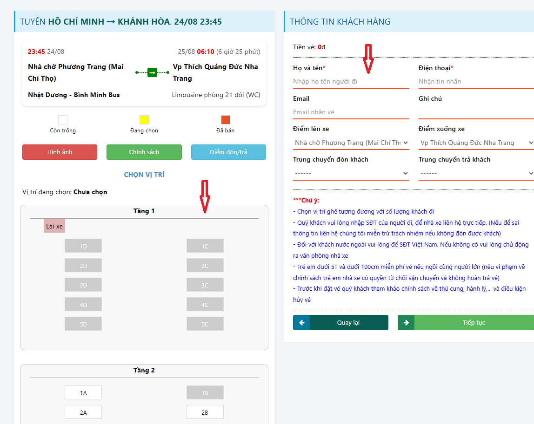The height and width of the screenshot is (424, 534).
Task: Select seat 1A on Tầng 2
Action: (x=83, y=393)
